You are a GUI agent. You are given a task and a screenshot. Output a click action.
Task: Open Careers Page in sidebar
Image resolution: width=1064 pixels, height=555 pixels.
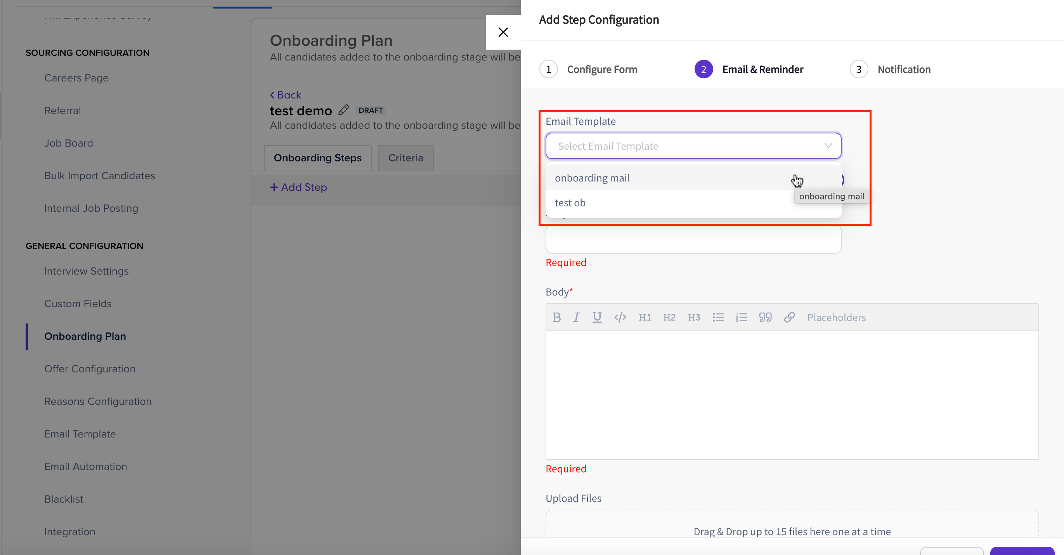click(76, 78)
